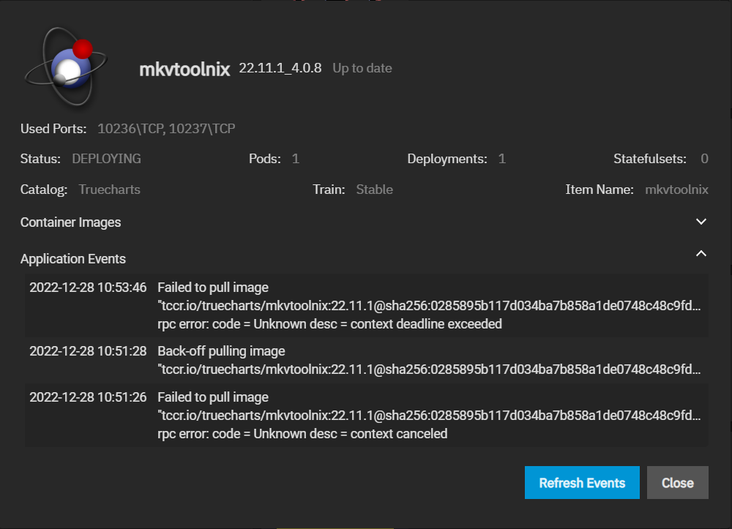
Task: Click the Train label
Action: [x=329, y=190]
